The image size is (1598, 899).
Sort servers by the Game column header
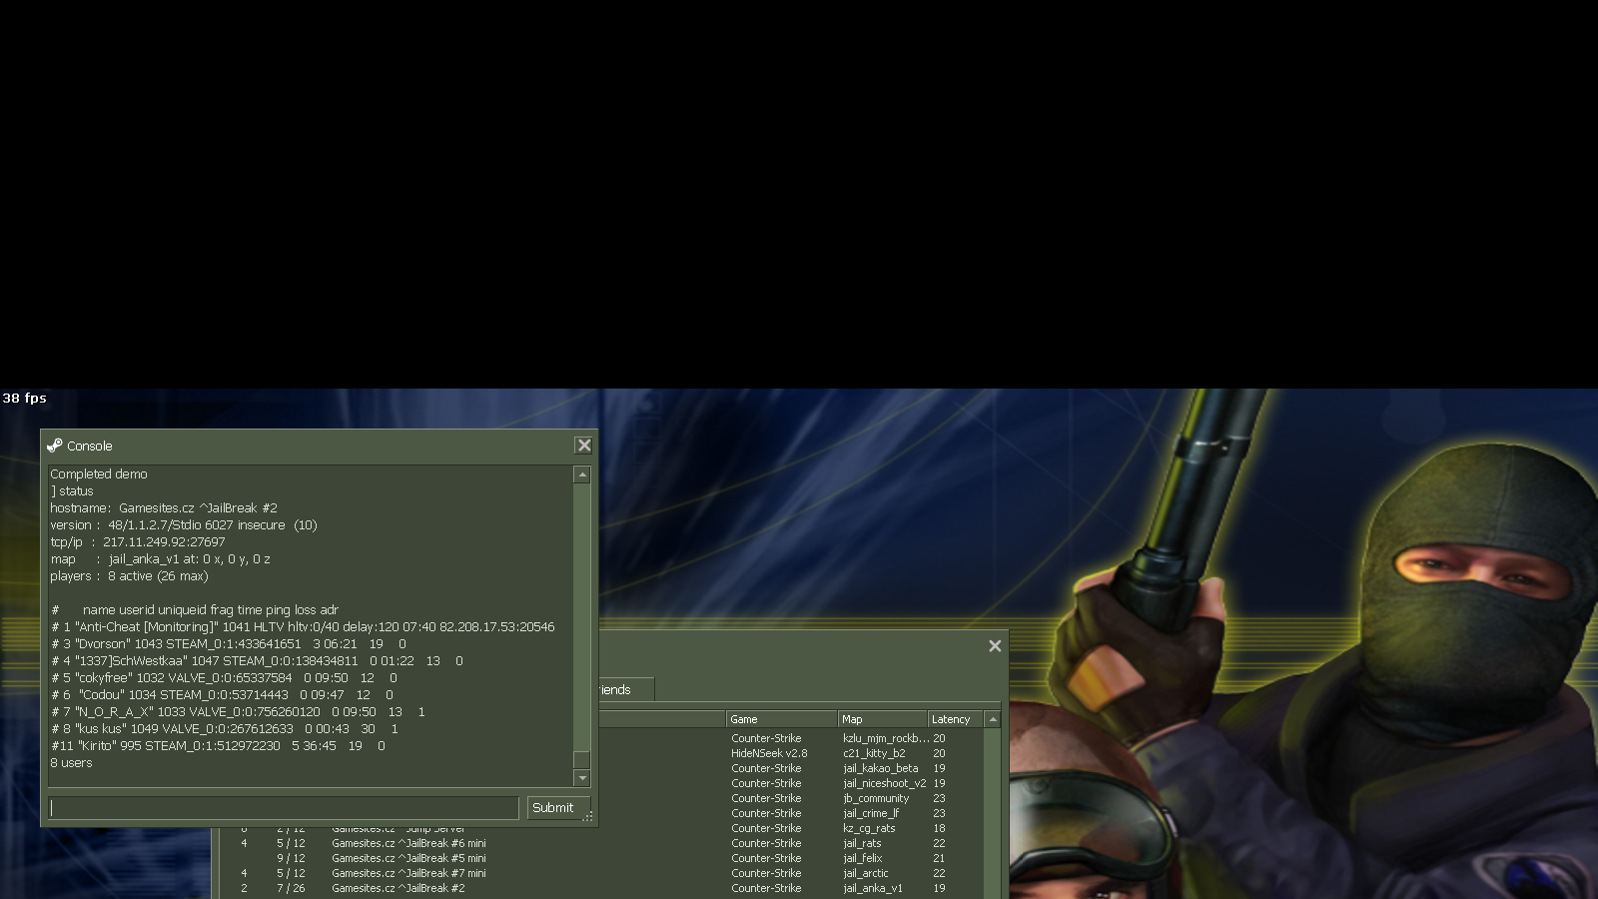[782, 719]
